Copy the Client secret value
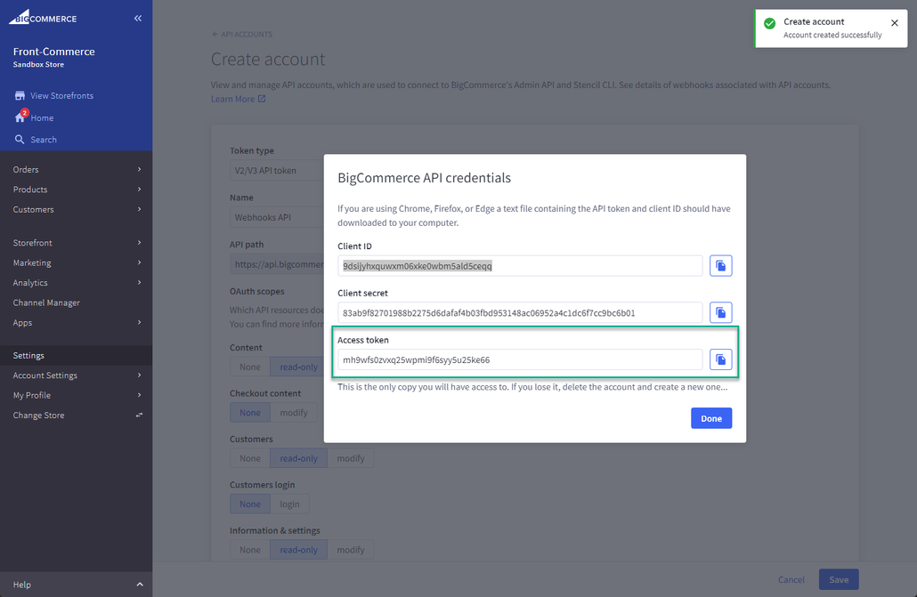 720,312
